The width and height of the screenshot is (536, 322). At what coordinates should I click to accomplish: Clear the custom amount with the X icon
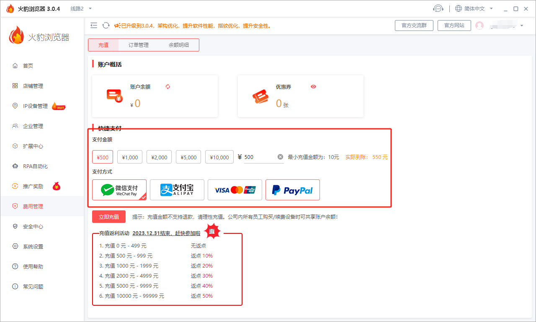(x=280, y=156)
